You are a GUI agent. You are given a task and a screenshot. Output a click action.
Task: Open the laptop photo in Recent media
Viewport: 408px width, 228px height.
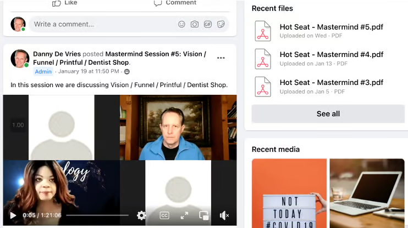[x=367, y=193]
